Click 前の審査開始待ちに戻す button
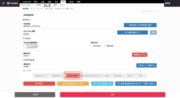This screenshot has width=180, height=98. point(73,84)
